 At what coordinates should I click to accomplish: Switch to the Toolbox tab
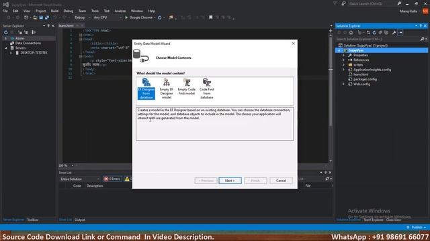pyautogui.click(x=33, y=220)
